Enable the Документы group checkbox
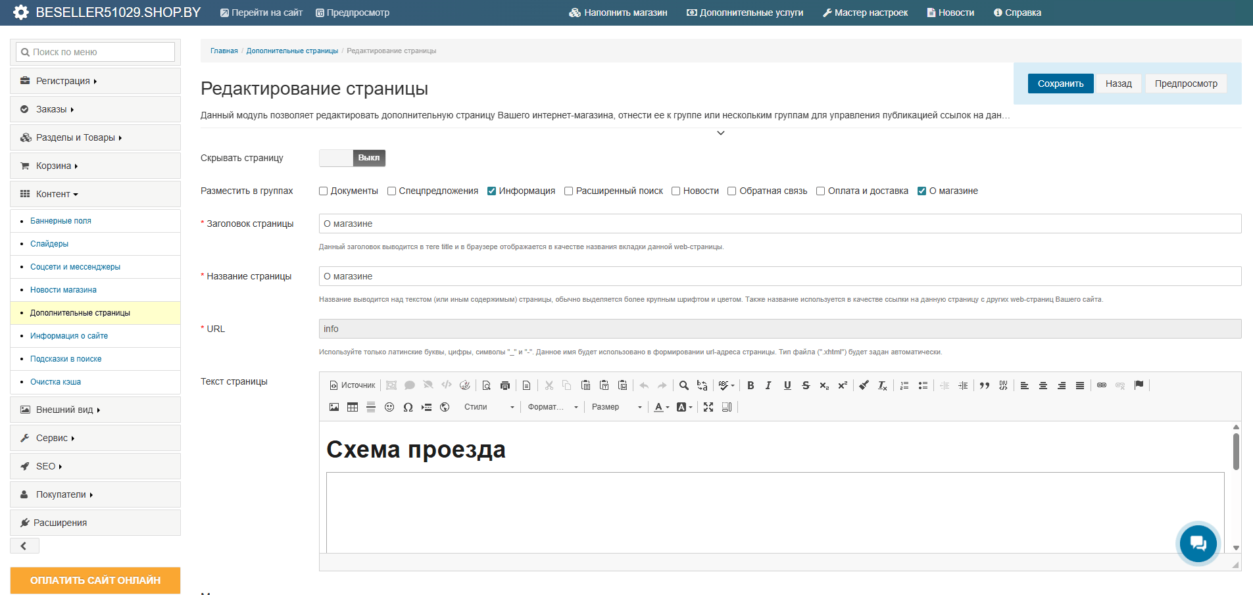Screen dimensions: 1253x595 point(323,191)
